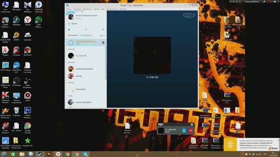Open Avira System Speedup desktop icon
This screenshot has width=280, height=157.
pyautogui.click(x=5, y=143)
